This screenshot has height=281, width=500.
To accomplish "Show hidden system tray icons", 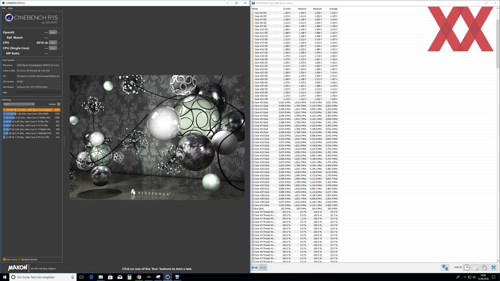I will (465, 277).
